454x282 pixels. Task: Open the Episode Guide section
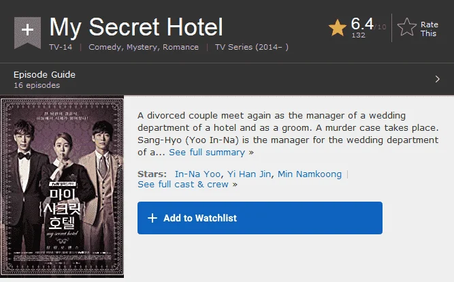coord(44,74)
